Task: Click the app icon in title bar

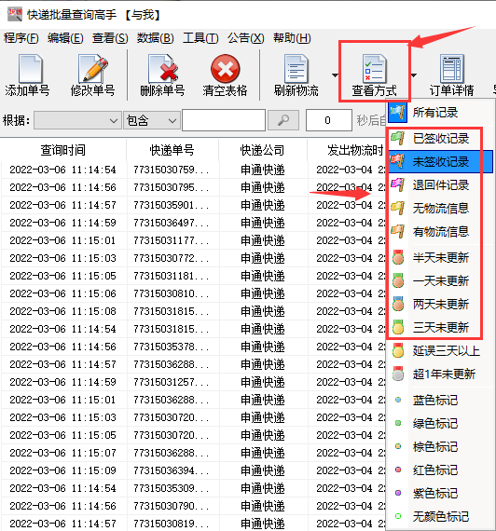Action: point(15,14)
